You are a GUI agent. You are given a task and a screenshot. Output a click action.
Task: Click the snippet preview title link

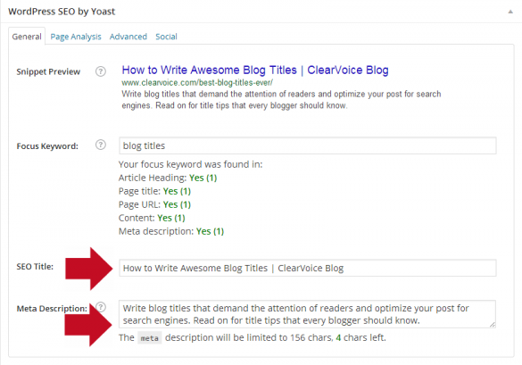255,70
